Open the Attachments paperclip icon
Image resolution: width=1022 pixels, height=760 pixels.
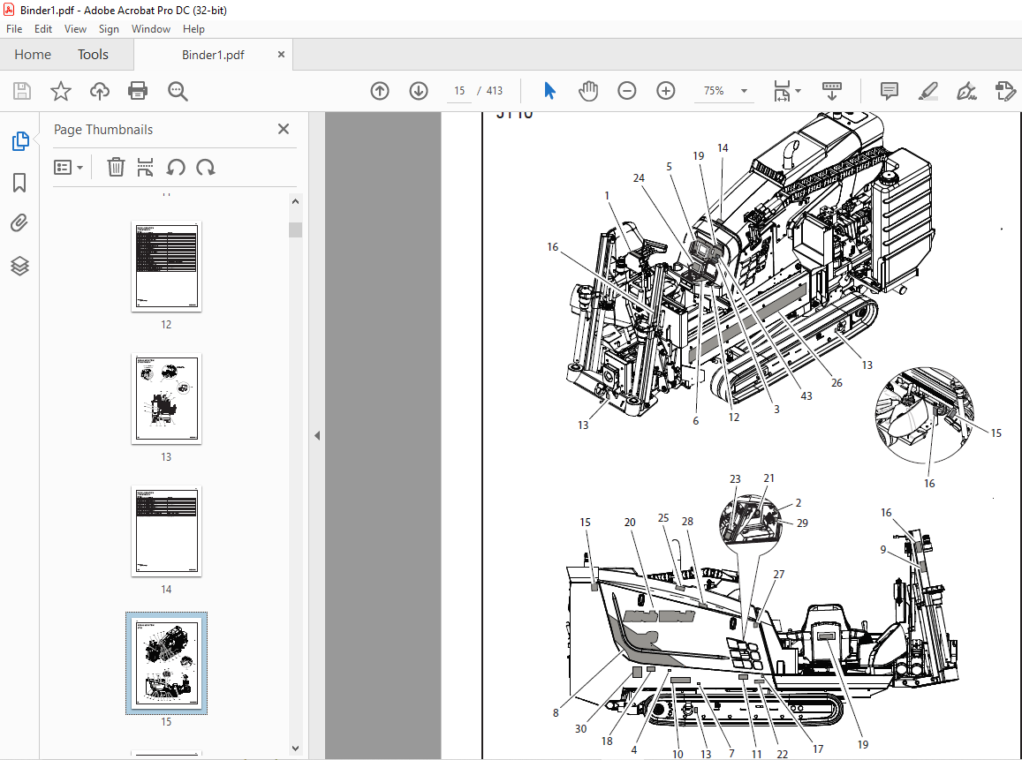(19, 223)
